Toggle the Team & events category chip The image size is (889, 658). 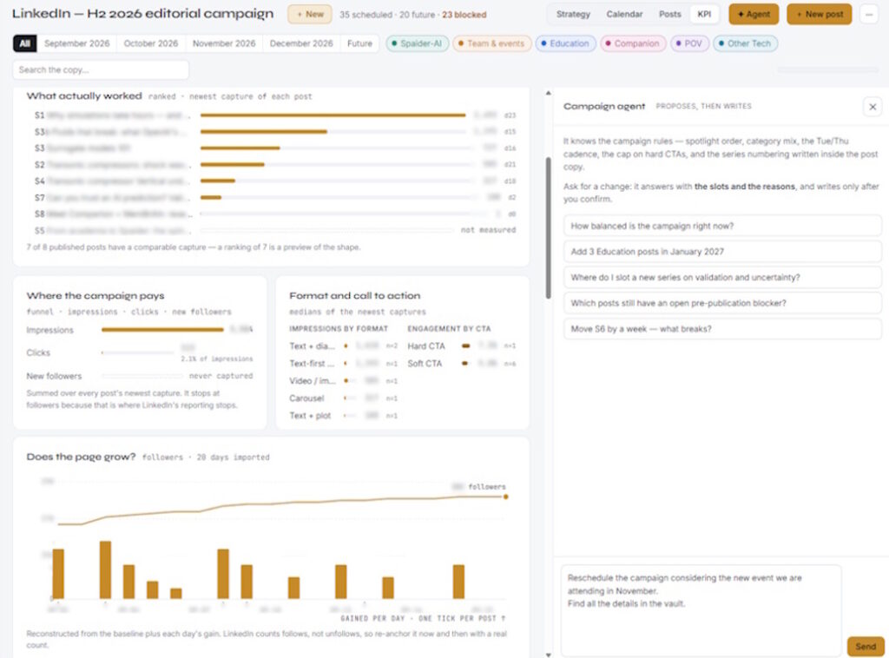tap(491, 43)
